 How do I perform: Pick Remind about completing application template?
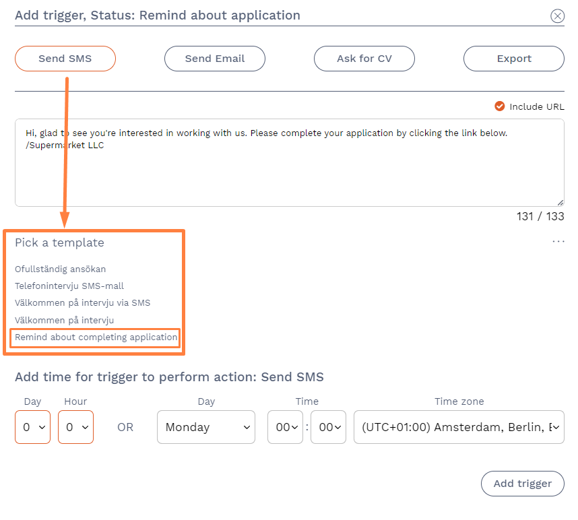click(x=96, y=337)
